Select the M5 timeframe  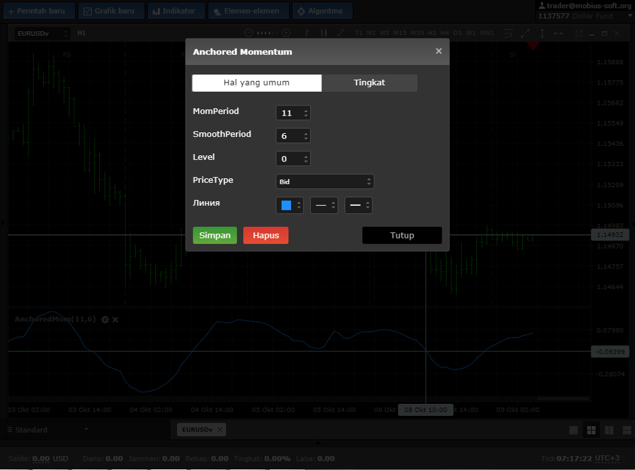[384, 33]
